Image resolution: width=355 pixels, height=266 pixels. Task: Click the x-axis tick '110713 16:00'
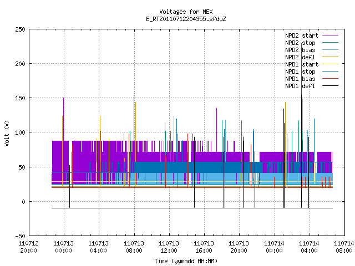click(204, 247)
